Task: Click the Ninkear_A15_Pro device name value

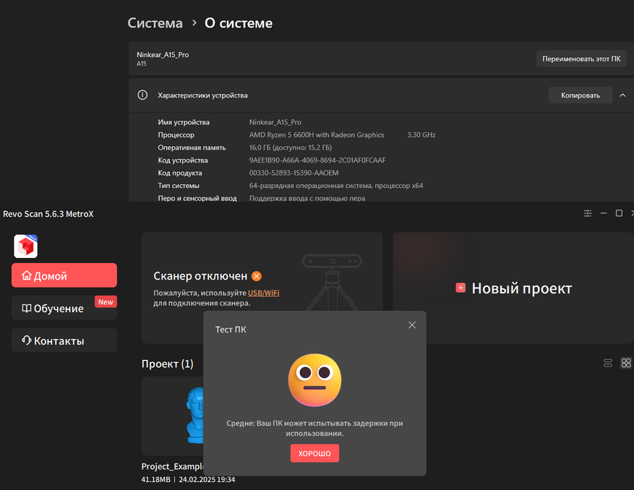Action: pyautogui.click(x=275, y=122)
